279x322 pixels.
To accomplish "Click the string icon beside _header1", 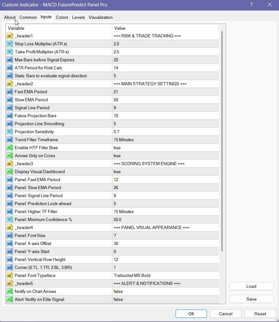I will point(10,36).
